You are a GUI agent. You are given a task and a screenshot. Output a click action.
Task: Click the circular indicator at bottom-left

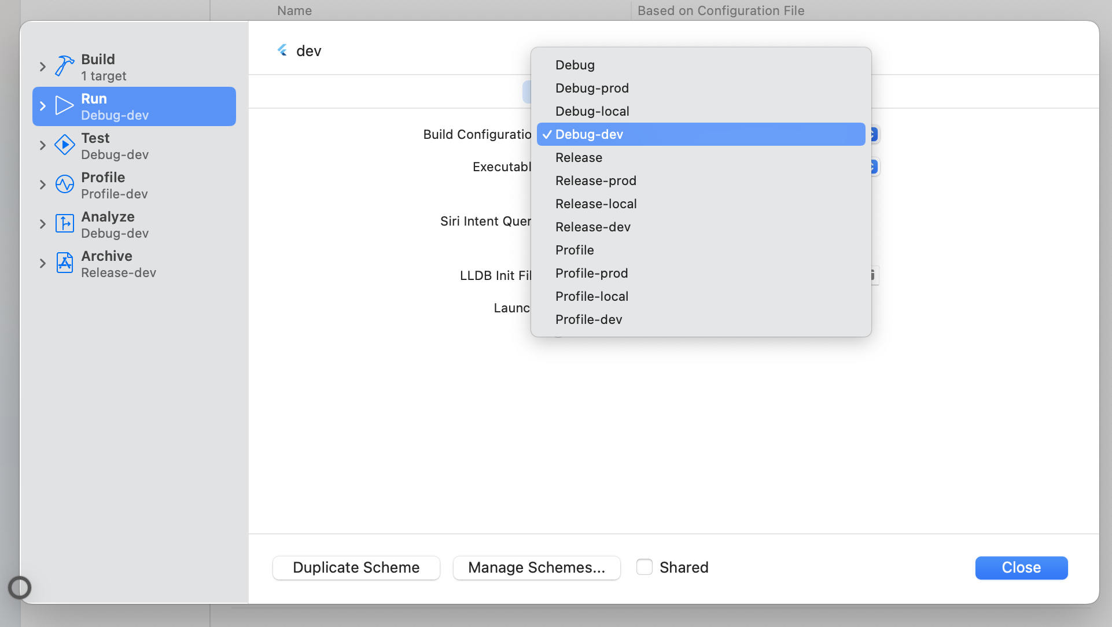coord(20,588)
